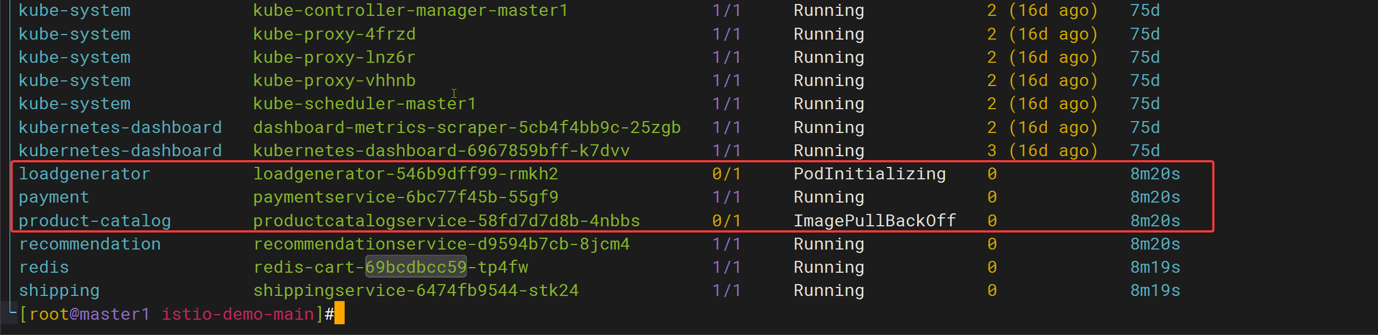Click the root@master1 prompt text
This screenshot has height=335, width=1378.
[x=90, y=314]
